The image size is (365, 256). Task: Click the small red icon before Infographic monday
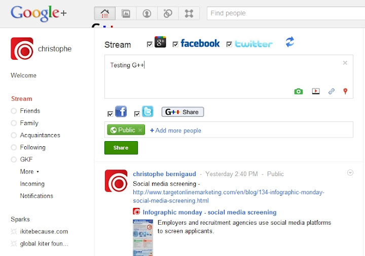pyautogui.click(x=136, y=211)
